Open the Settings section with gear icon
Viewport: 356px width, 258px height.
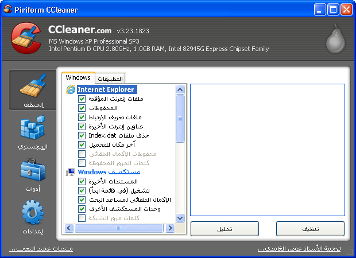tap(32, 217)
